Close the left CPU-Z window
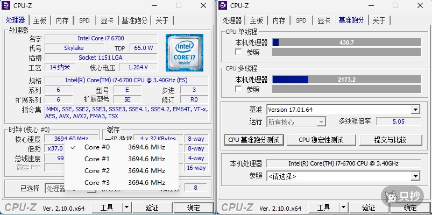Screen dimensions: 432x215 [x=203, y=5]
